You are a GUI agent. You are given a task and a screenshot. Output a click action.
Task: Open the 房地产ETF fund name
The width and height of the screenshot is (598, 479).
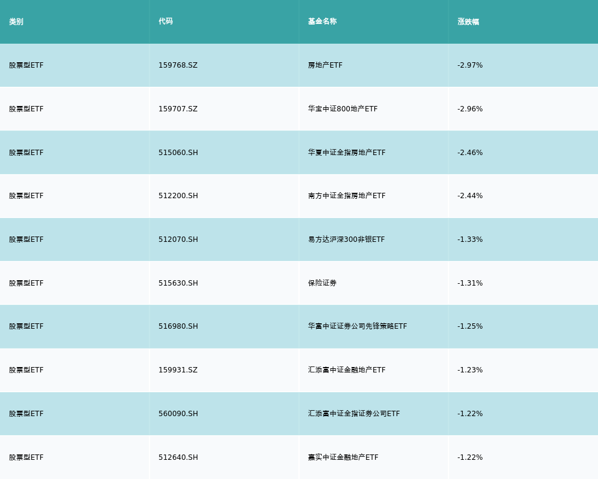coord(325,65)
